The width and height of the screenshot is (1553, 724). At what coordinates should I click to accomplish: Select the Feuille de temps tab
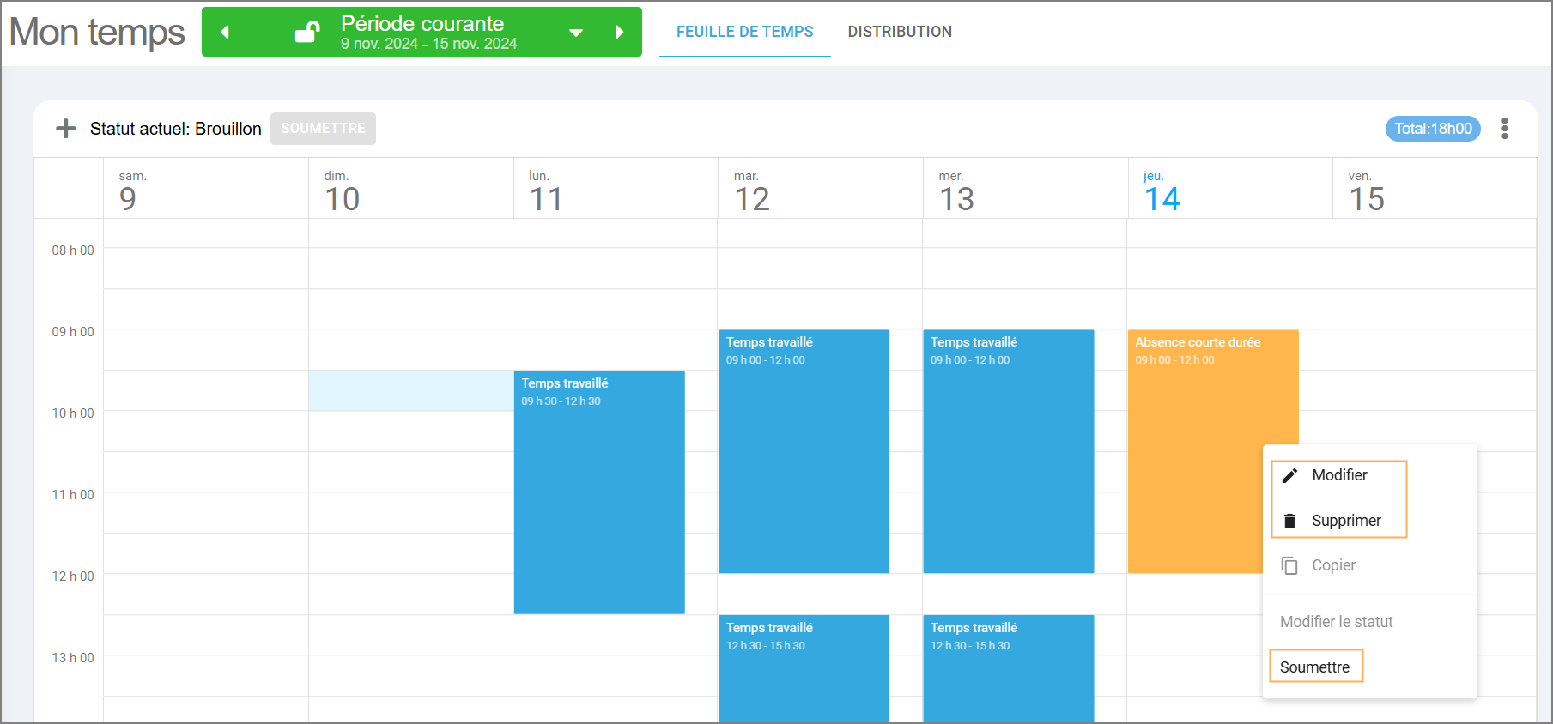744,32
